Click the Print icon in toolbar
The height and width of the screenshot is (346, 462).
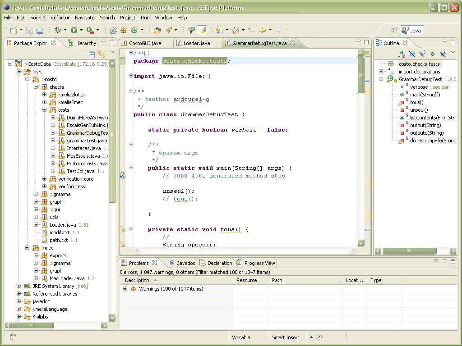(x=40, y=30)
